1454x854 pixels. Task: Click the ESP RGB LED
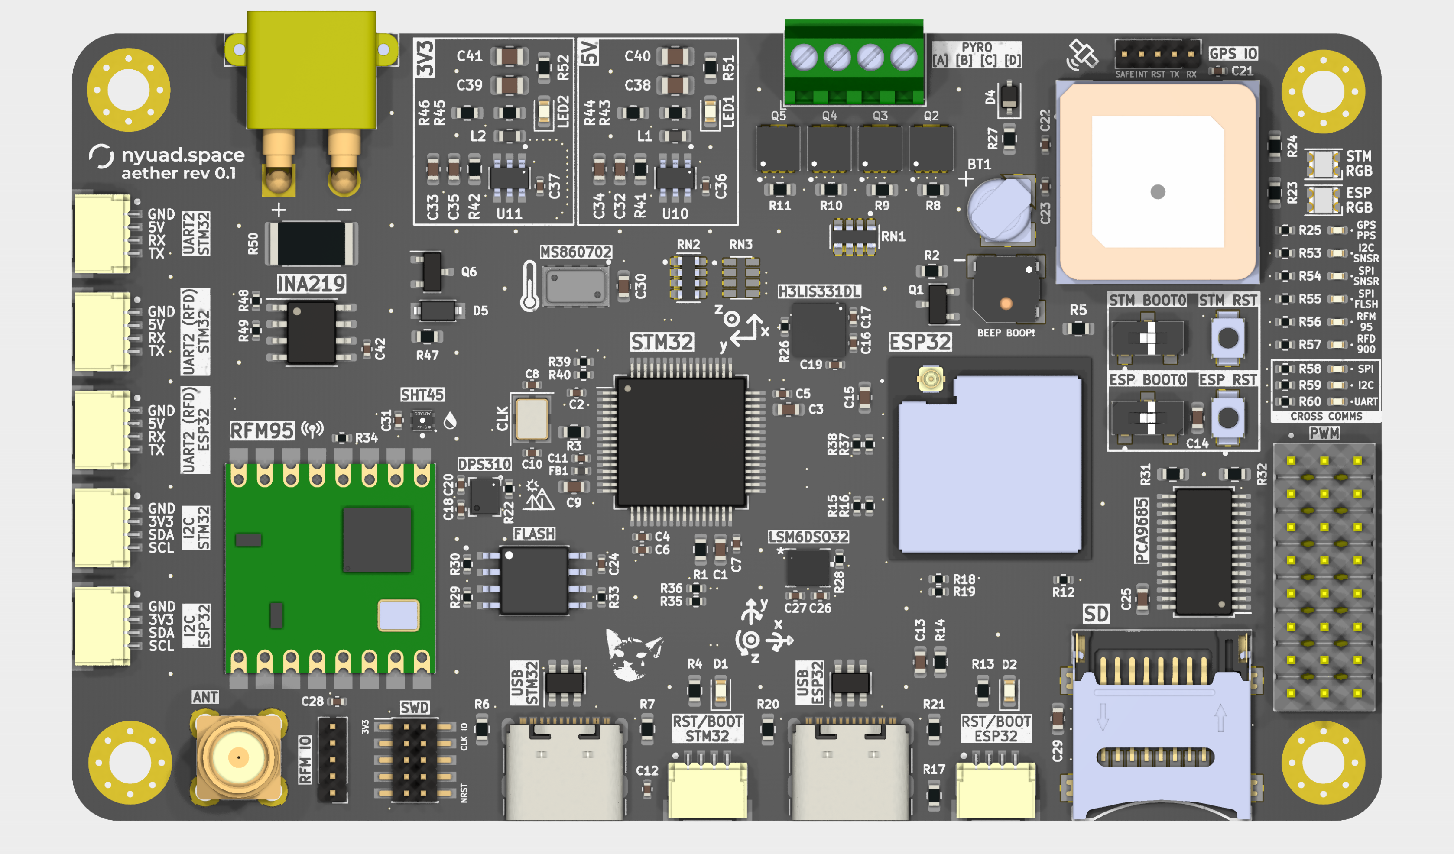[1322, 200]
